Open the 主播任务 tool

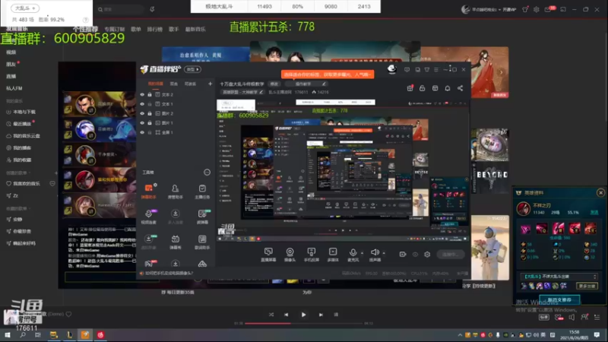[x=202, y=191]
